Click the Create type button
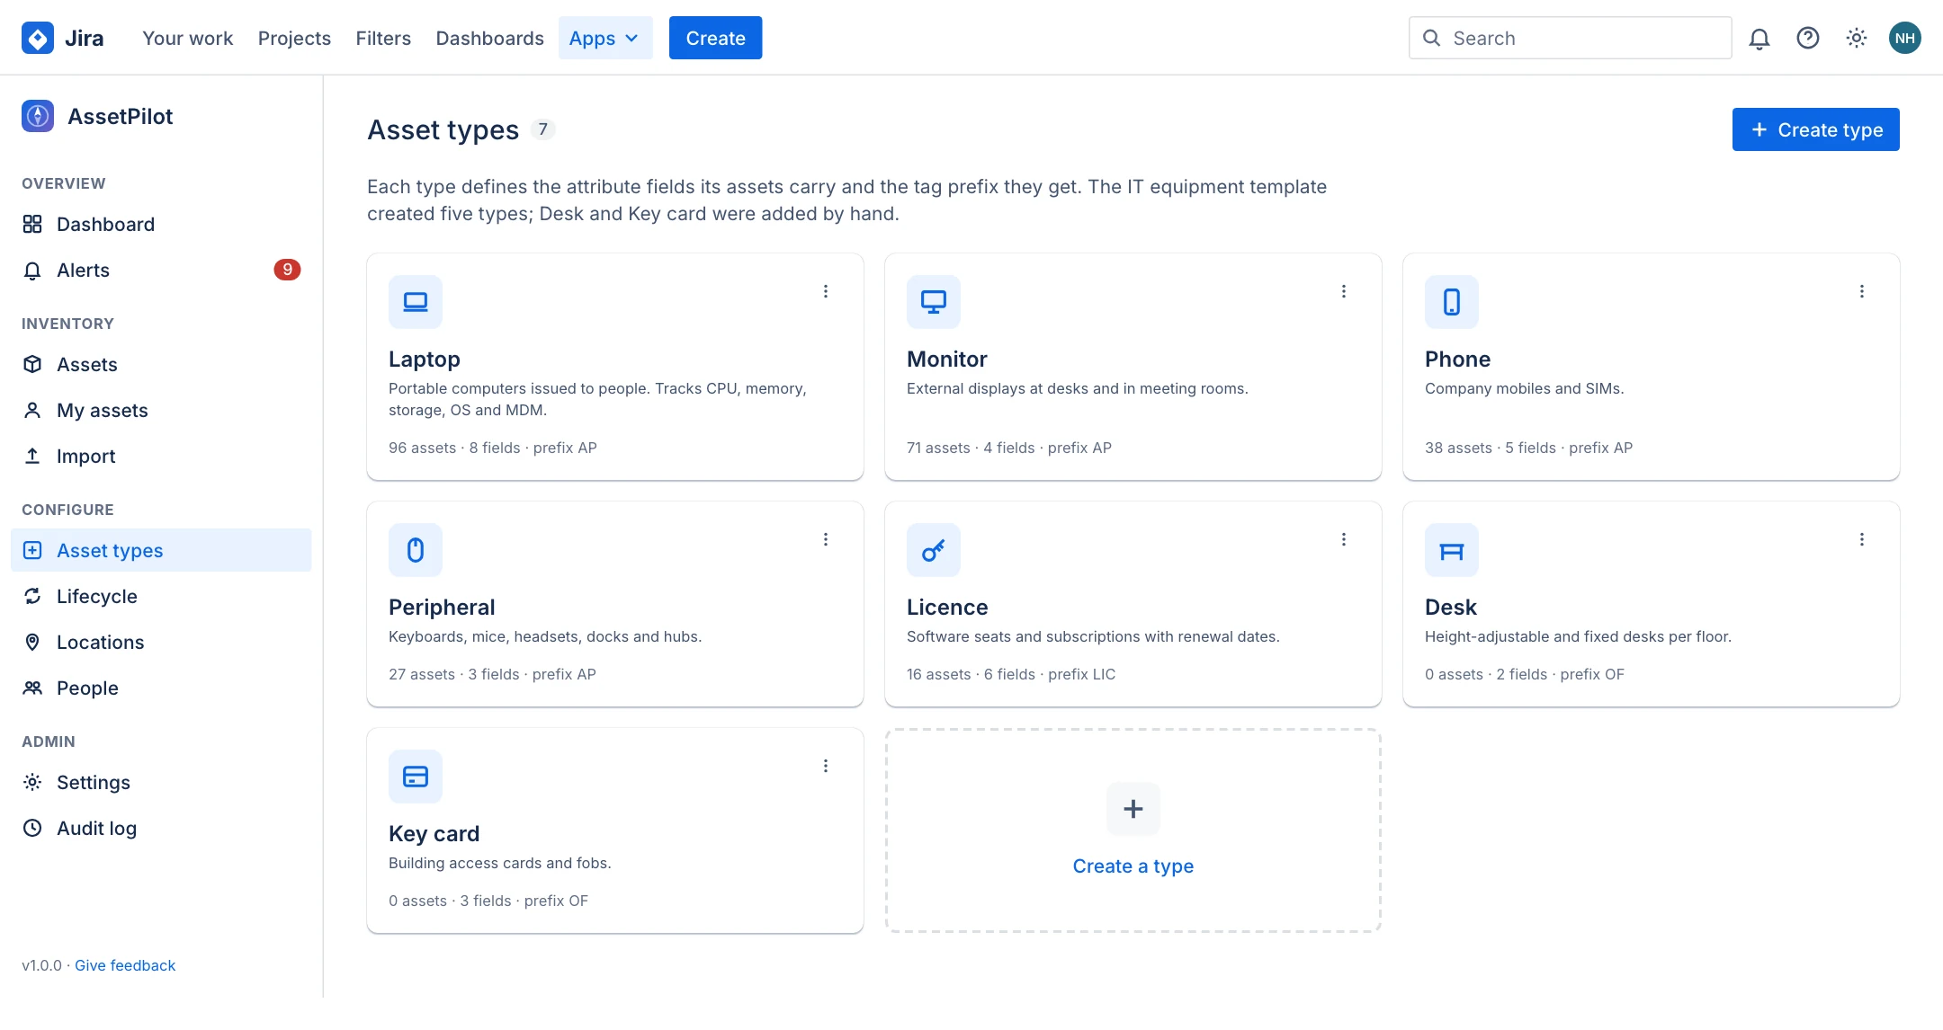 [1815, 129]
